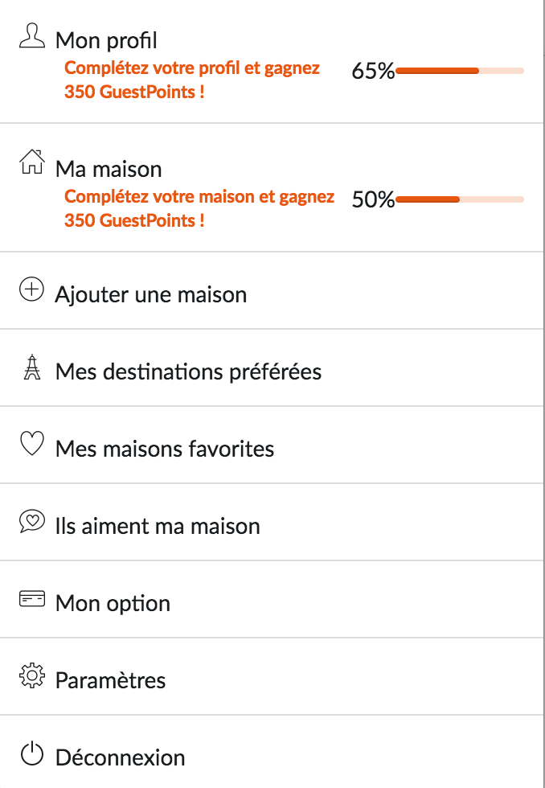Open Mes maisons favorites

tap(165, 448)
